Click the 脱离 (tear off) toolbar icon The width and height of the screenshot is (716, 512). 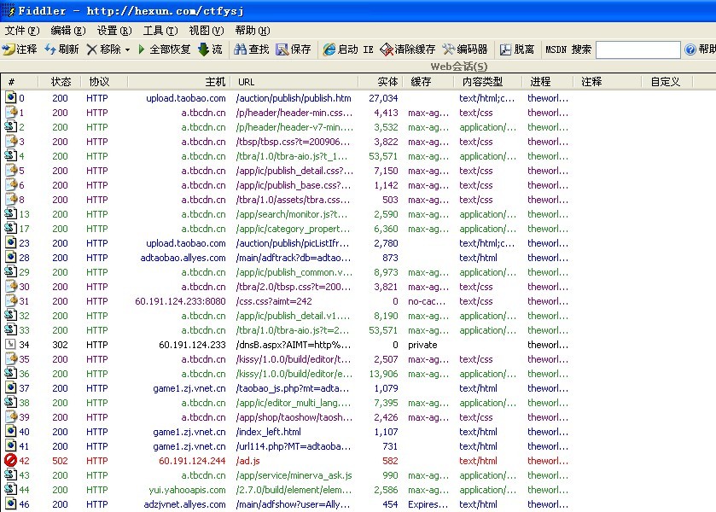505,49
